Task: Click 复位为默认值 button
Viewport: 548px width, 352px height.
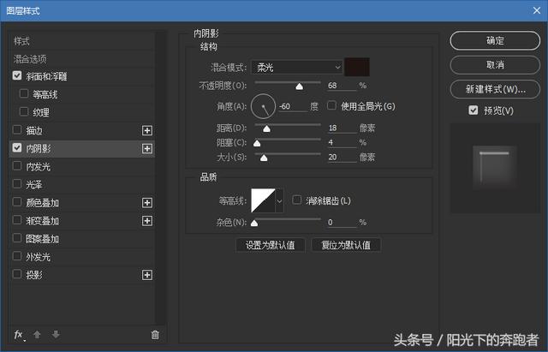Action: [x=346, y=245]
